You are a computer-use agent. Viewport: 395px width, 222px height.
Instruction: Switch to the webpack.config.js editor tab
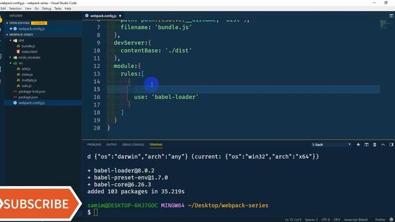coord(103,15)
